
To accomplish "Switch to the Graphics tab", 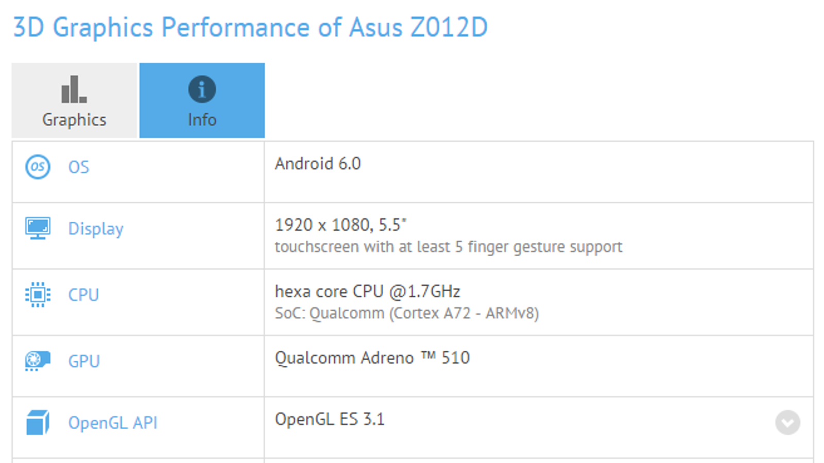I will click(74, 101).
